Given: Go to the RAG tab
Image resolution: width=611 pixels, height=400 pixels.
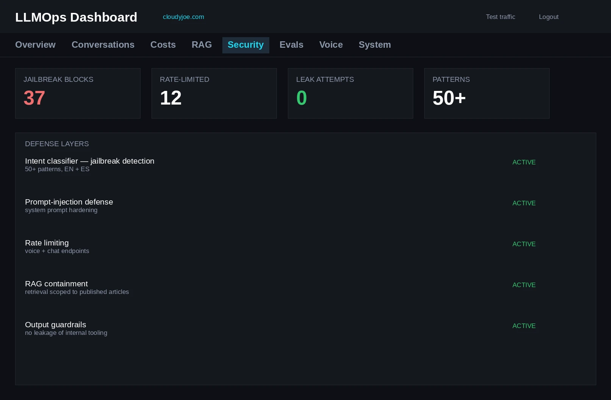Looking at the screenshot, I should coord(202,45).
